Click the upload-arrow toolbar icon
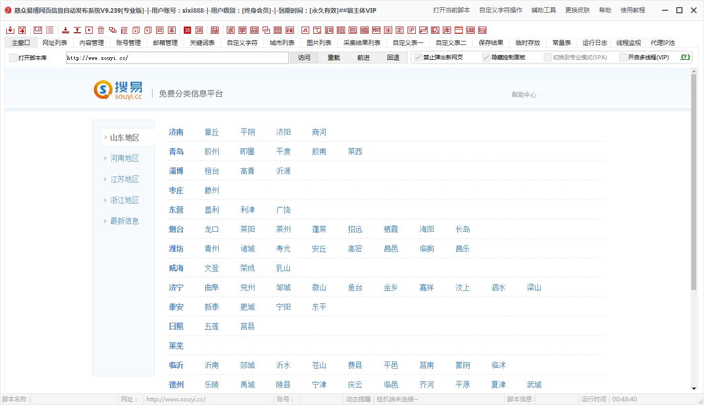The width and height of the screenshot is (704, 405). pyautogui.click(x=77, y=30)
